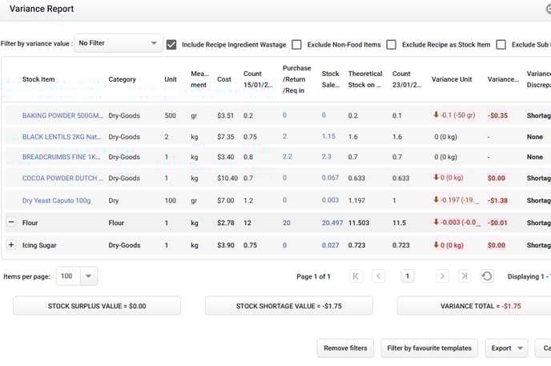The height and width of the screenshot is (366, 551).
Task: Open Dry Yeast Caputo 100g link
Action: click(x=56, y=200)
